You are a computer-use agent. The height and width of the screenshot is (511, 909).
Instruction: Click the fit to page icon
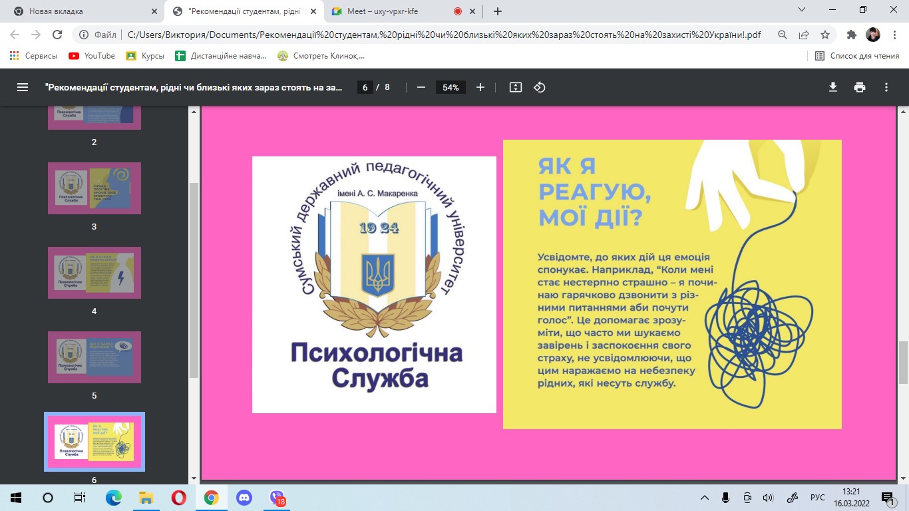pos(515,87)
